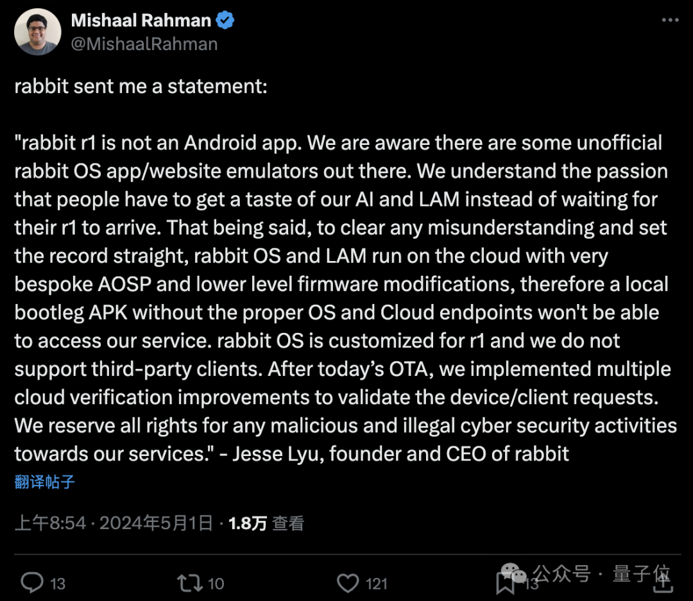
Task: Click the like count 121
Action: click(377, 583)
